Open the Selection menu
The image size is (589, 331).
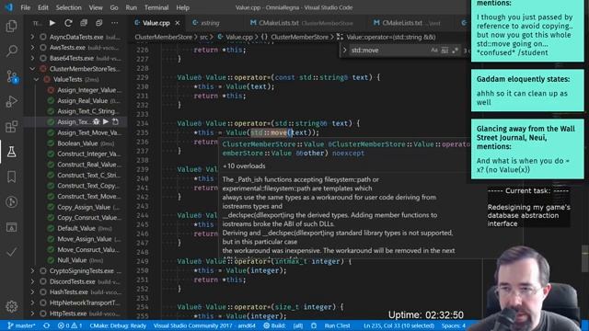68,7
